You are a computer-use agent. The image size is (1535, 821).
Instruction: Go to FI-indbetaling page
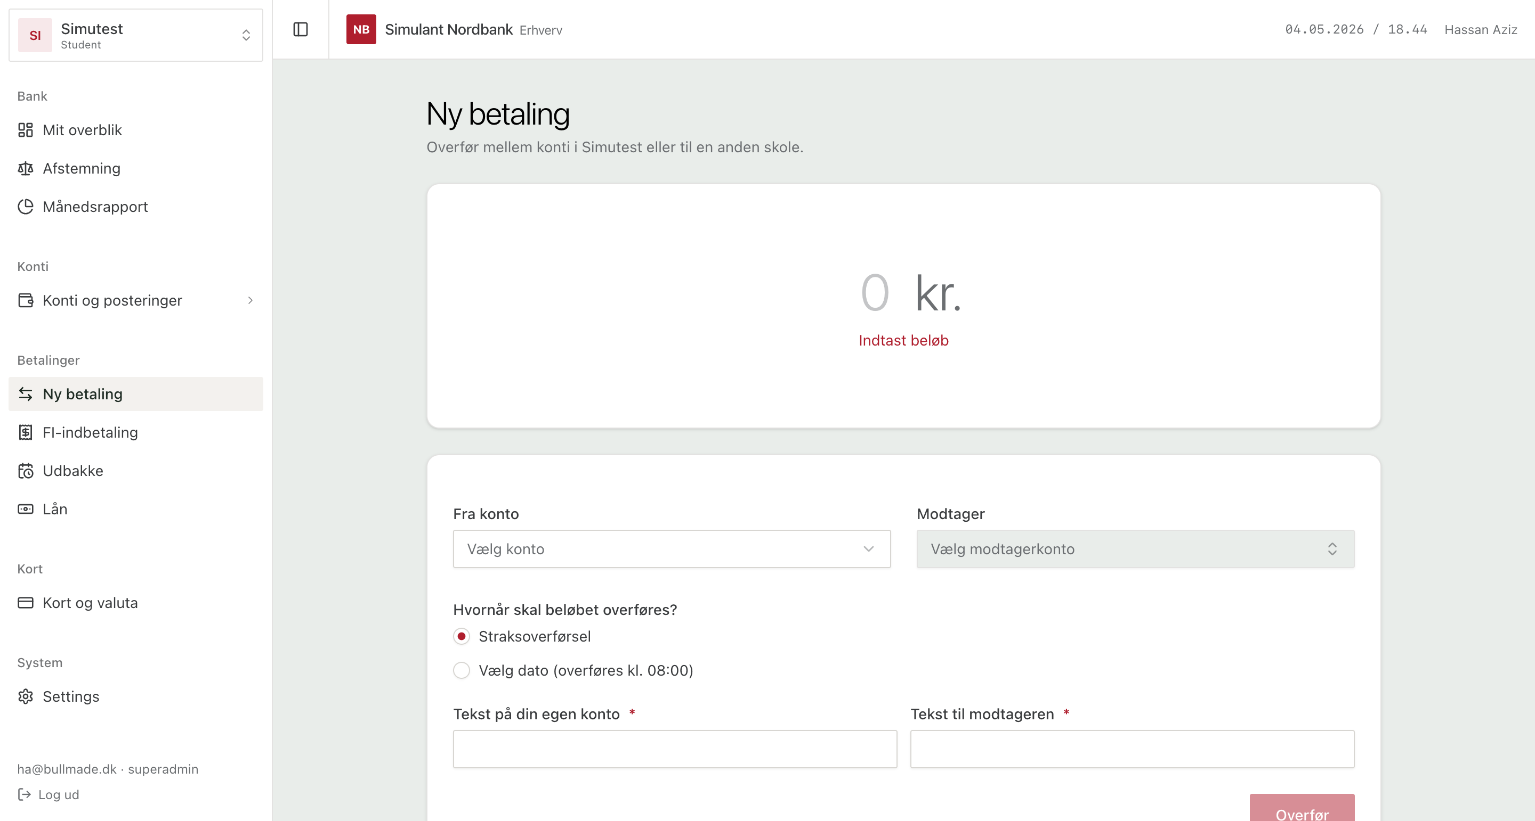136,432
